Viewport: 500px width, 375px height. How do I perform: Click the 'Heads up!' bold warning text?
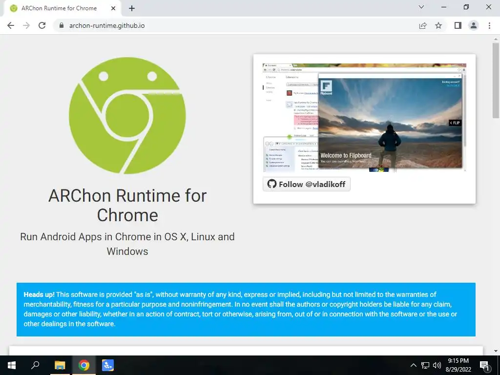tap(39, 294)
